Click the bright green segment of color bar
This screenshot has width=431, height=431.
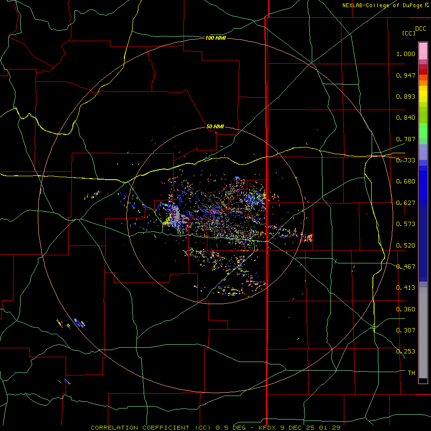pyautogui.click(x=423, y=131)
